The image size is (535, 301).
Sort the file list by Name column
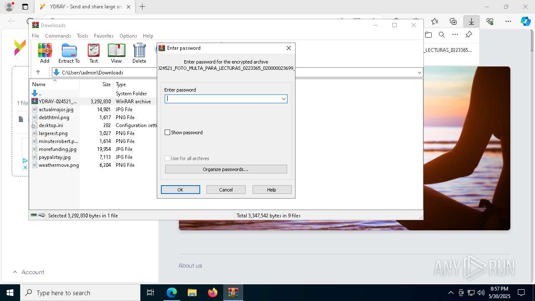(x=54, y=84)
